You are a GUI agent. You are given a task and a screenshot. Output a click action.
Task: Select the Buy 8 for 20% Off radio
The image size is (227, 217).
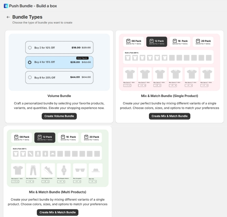click(30, 77)
